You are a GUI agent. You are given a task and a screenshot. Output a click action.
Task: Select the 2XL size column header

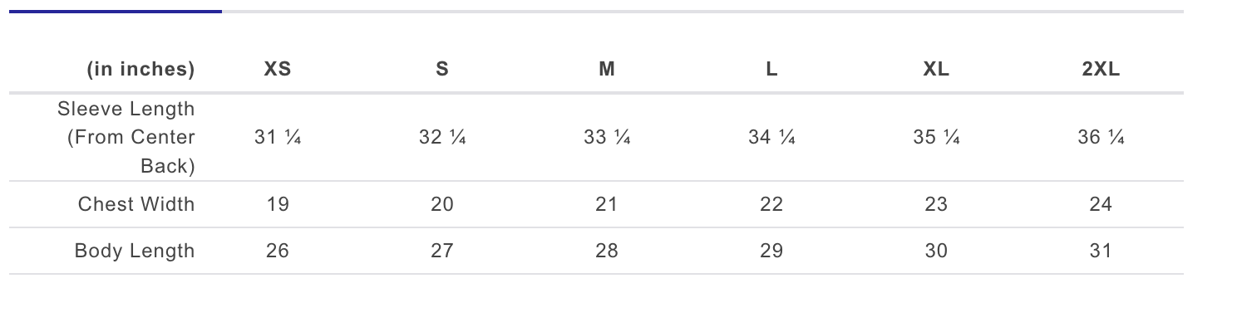click(1101, 70)
